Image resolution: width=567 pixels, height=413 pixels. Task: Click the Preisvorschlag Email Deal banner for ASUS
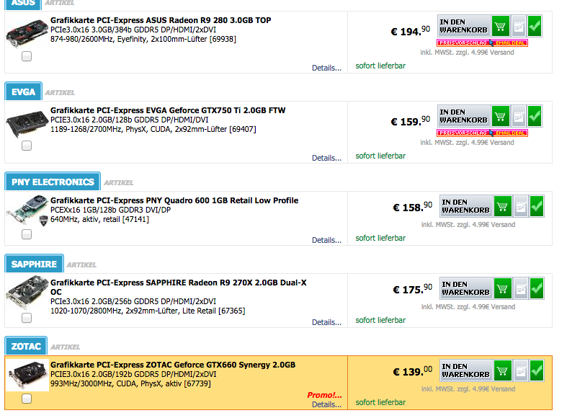482,43
